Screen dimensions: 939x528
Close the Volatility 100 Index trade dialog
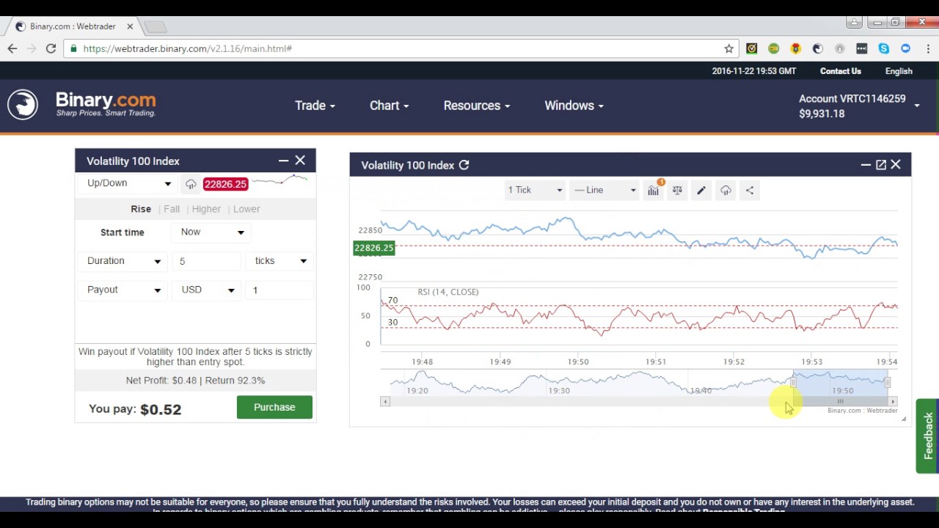(300, 161)
